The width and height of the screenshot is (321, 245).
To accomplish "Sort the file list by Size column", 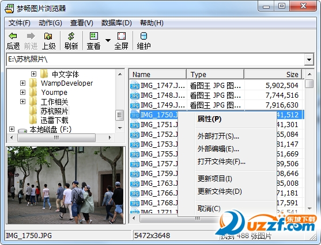I will (273, 74).
